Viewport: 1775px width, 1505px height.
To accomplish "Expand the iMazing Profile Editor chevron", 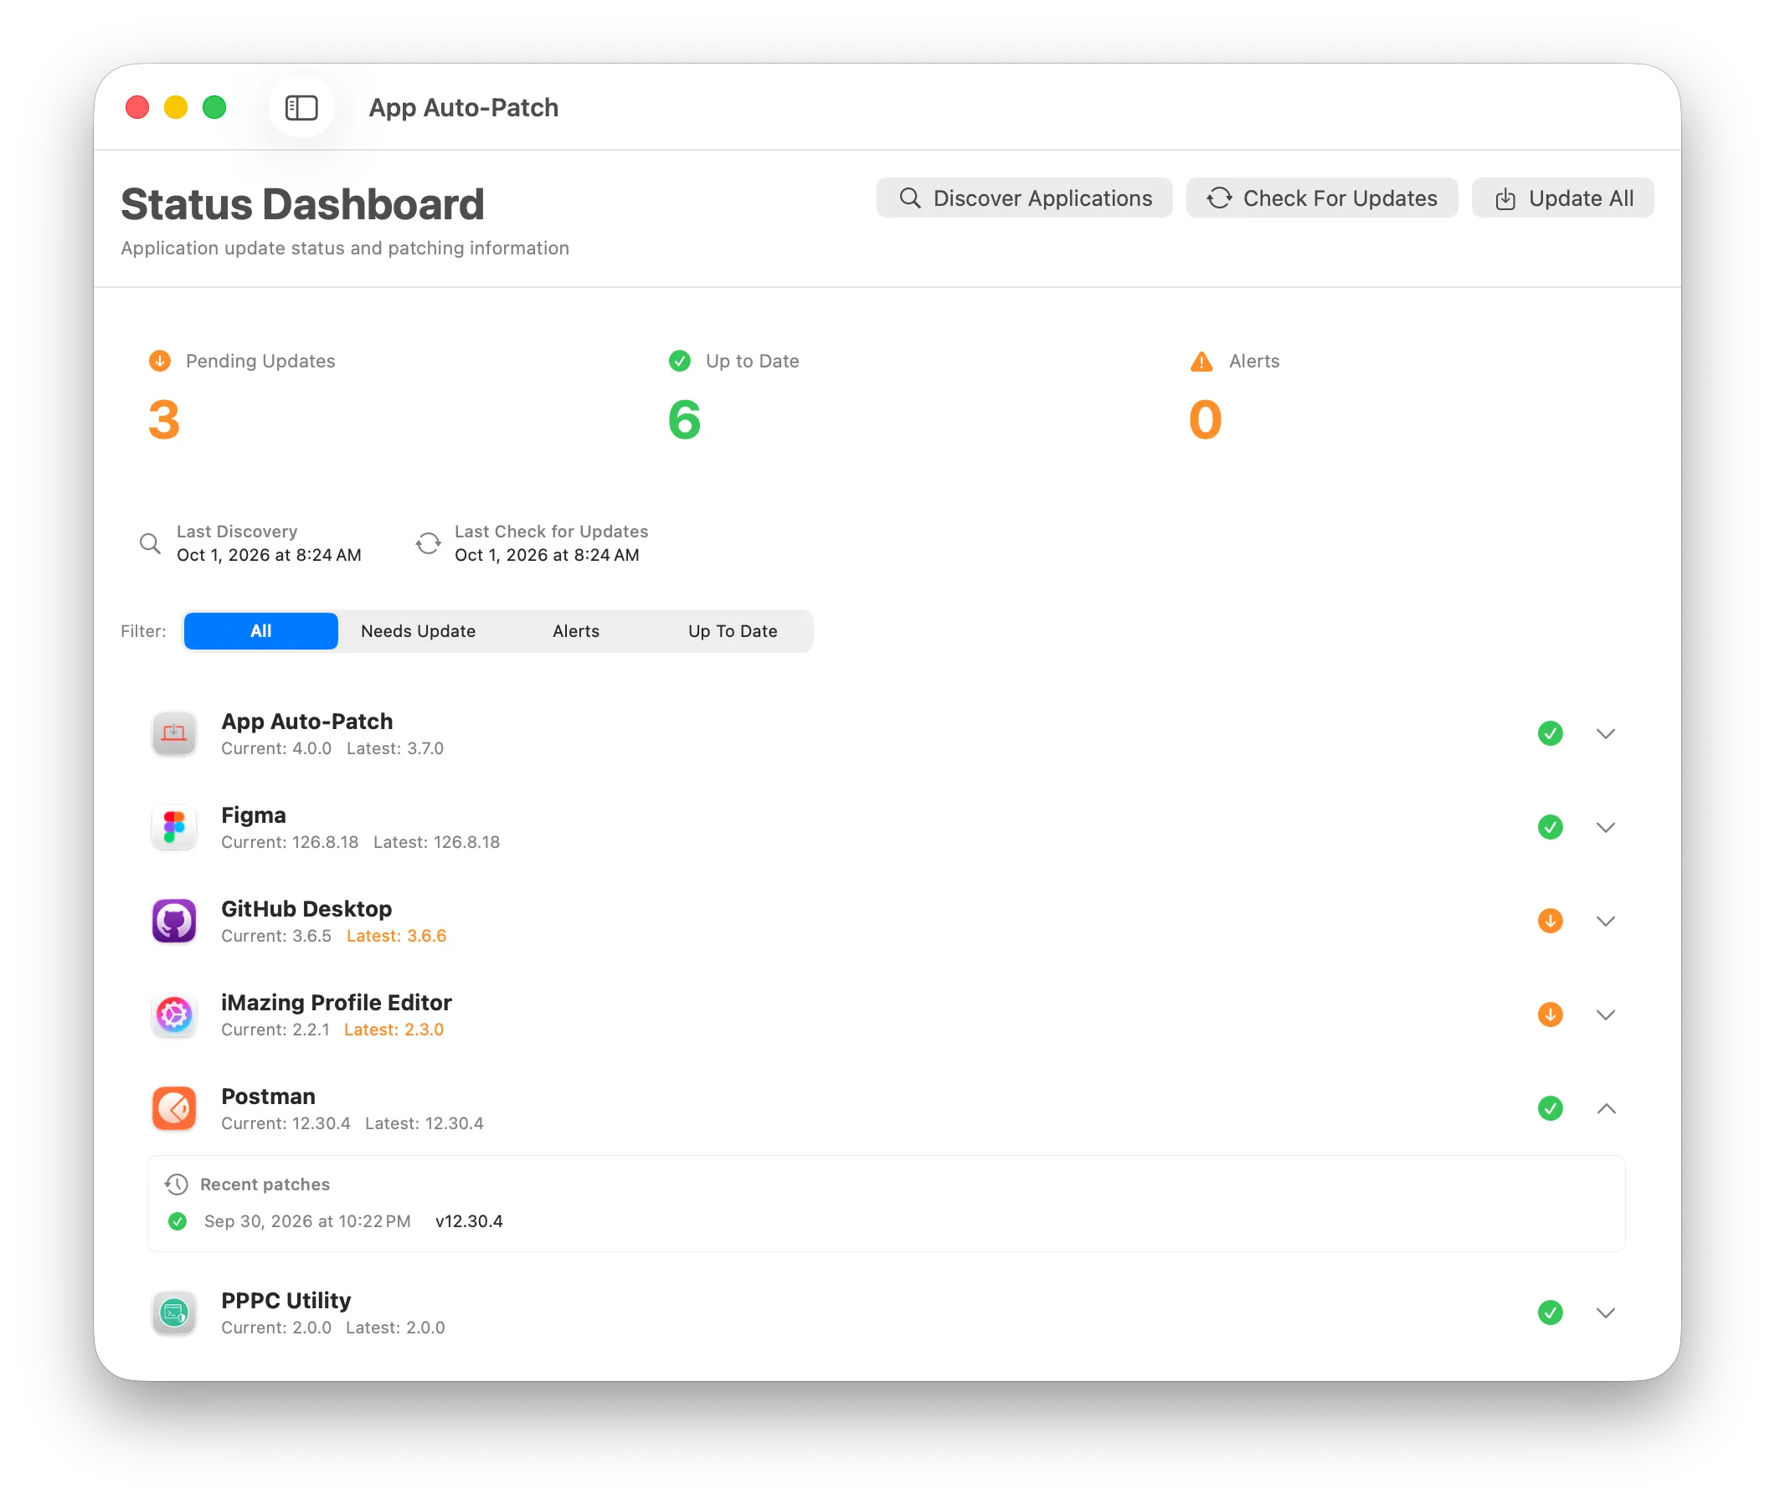I will click(1606, 1015).
